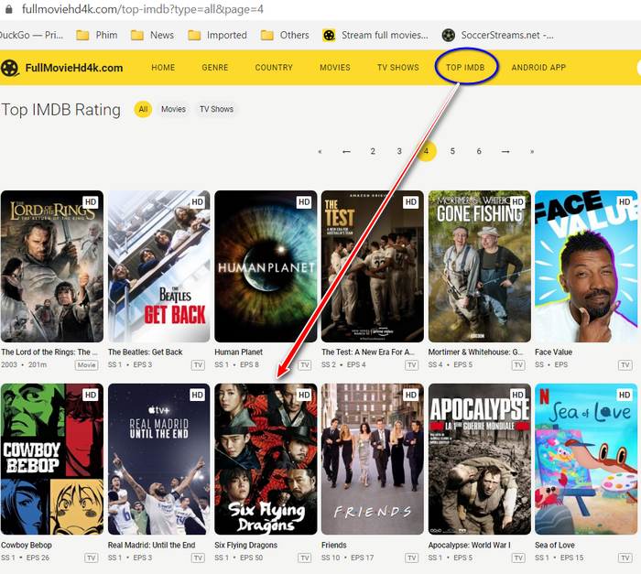Select the All filter pill
641x574 pixels.
143,109
